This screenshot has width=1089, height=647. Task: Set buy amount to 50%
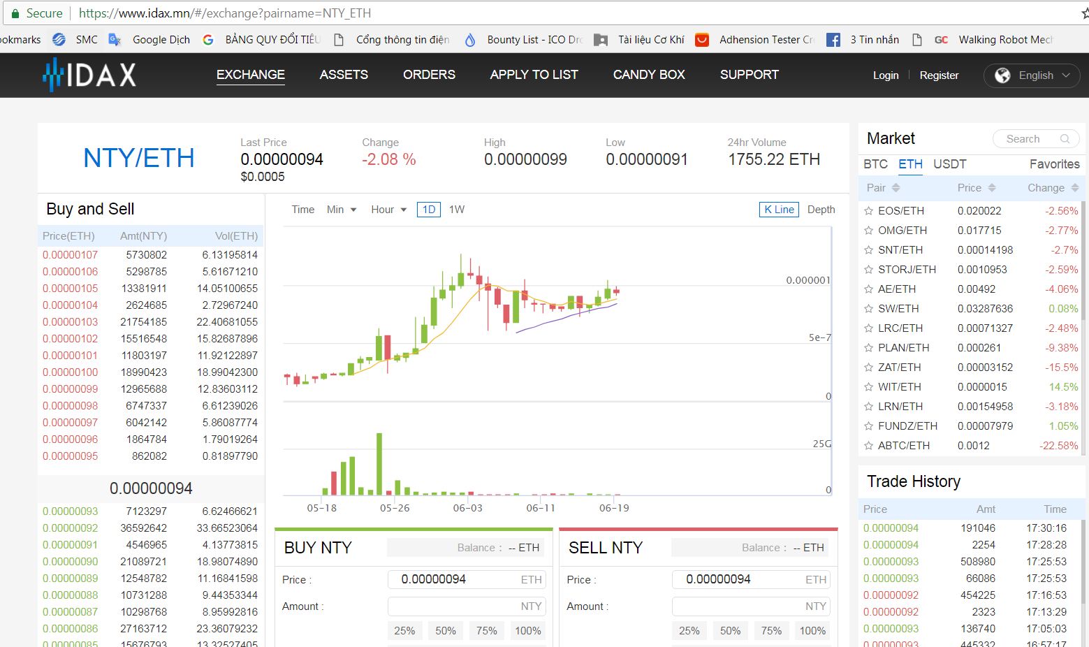click(446, 631)
